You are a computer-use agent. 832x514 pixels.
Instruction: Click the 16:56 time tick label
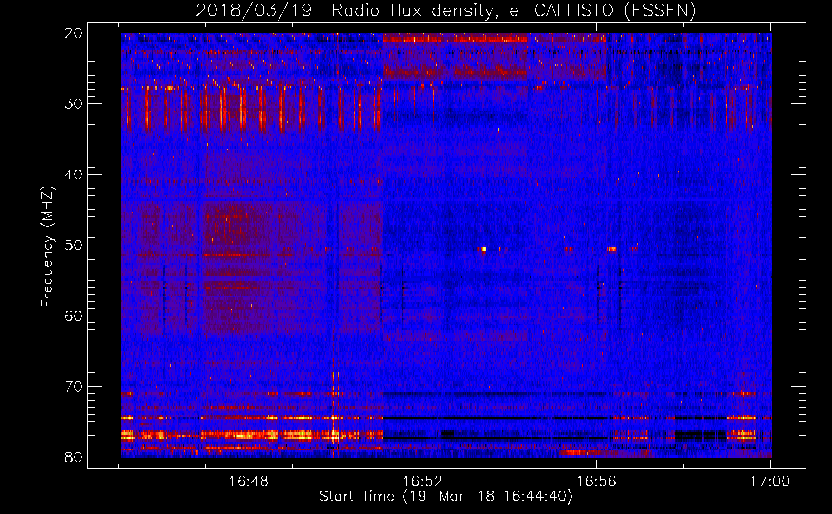coord(596,482)
